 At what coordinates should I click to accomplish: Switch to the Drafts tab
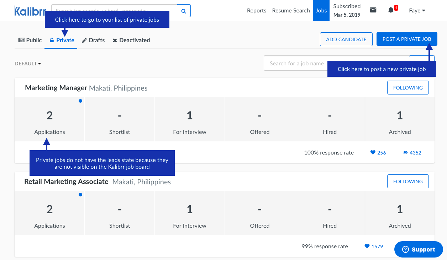point(93,40)
